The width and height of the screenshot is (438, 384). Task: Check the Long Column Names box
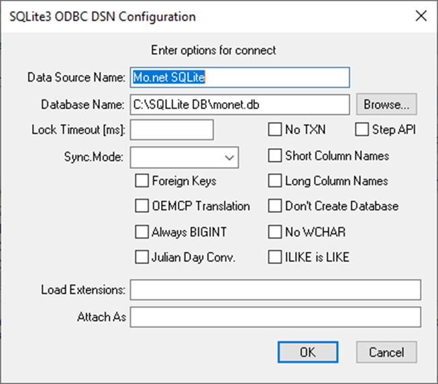(275, 181)
